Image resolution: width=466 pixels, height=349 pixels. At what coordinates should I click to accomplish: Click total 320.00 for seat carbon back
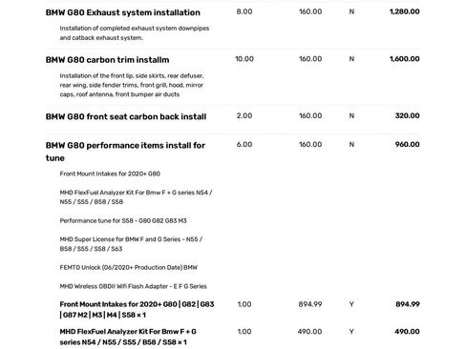click(408, 116)
